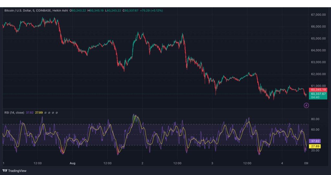Click the 63,000.00 price axis label
Image resolution: width=331 pixels, height=175 pixels.
(x=318, y=62)
